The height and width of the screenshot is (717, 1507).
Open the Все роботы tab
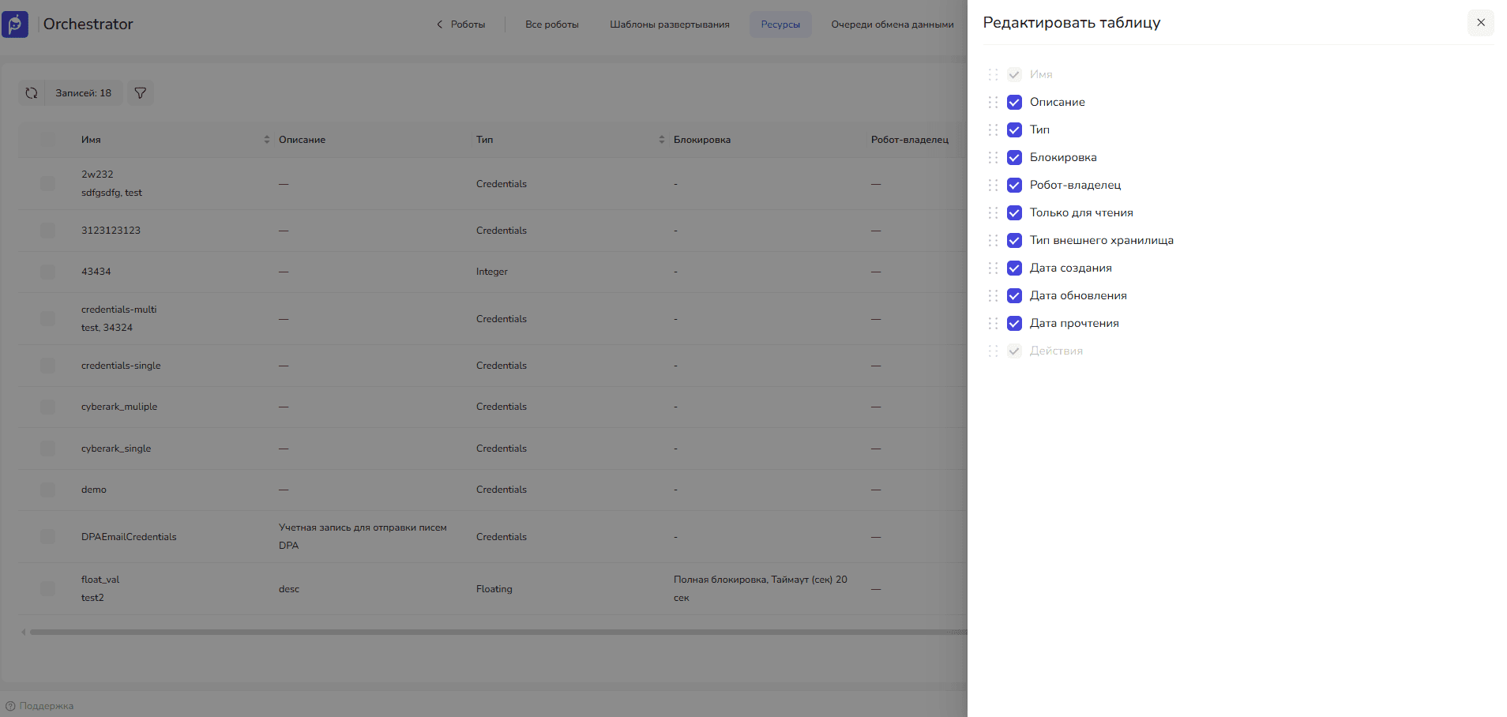pyautogui.click(x=551, y=24)
